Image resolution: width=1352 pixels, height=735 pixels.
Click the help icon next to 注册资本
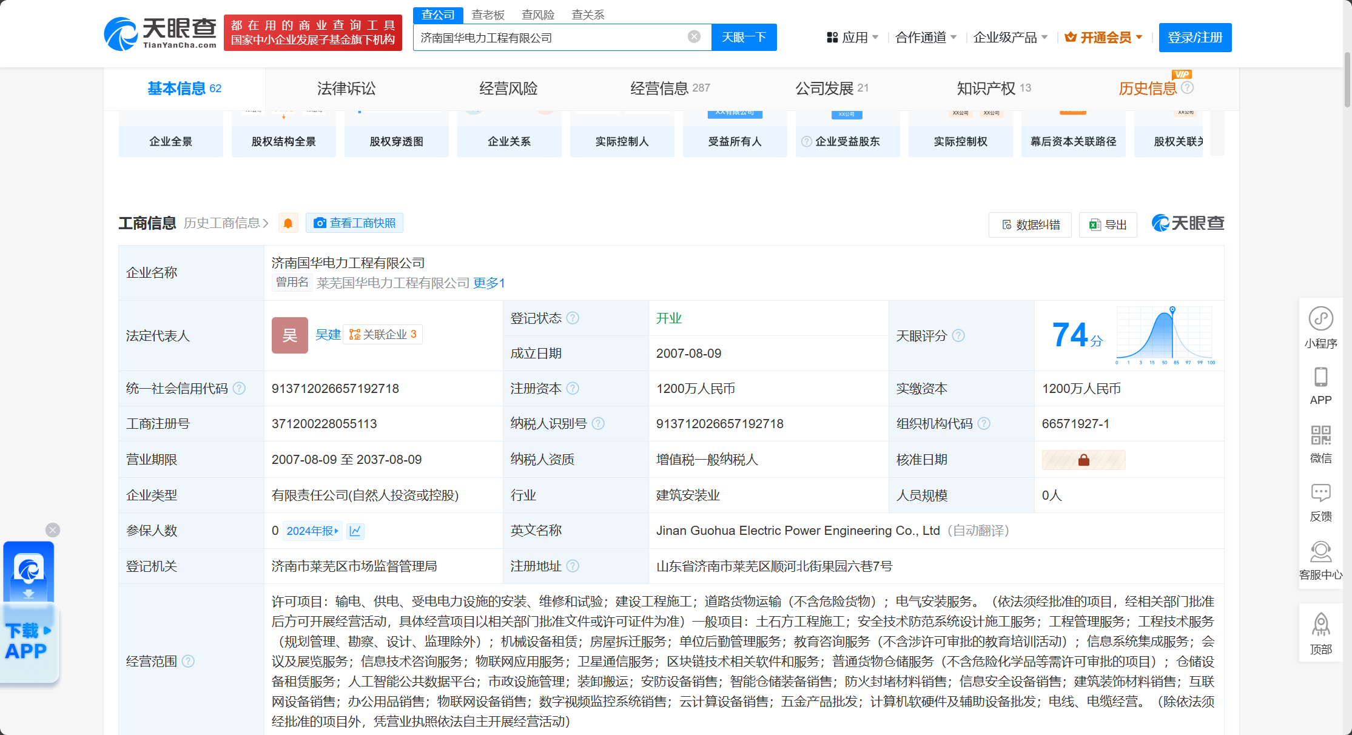[573, 389]
